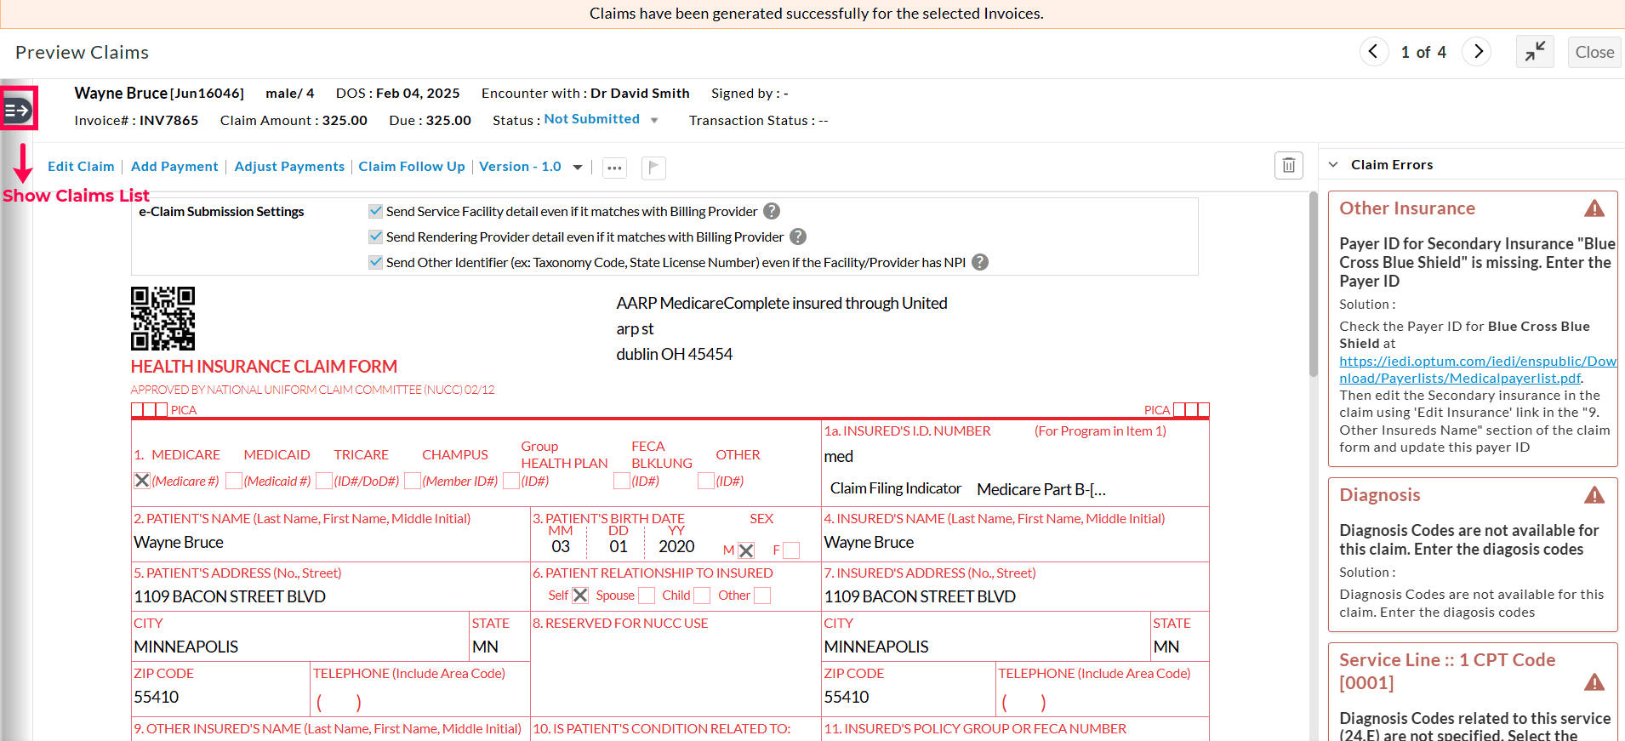Go to the previous claim arrow

(x=1373, y=52)
